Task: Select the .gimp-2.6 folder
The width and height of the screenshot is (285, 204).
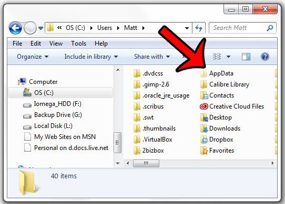Action: point(151,84)
